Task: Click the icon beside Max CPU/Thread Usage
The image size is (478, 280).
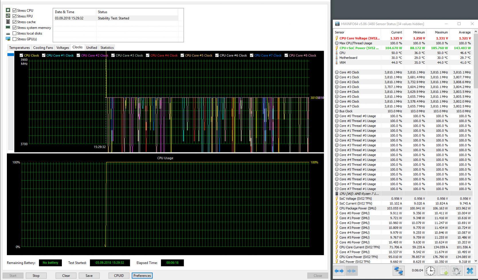Action: coord(337,43)
